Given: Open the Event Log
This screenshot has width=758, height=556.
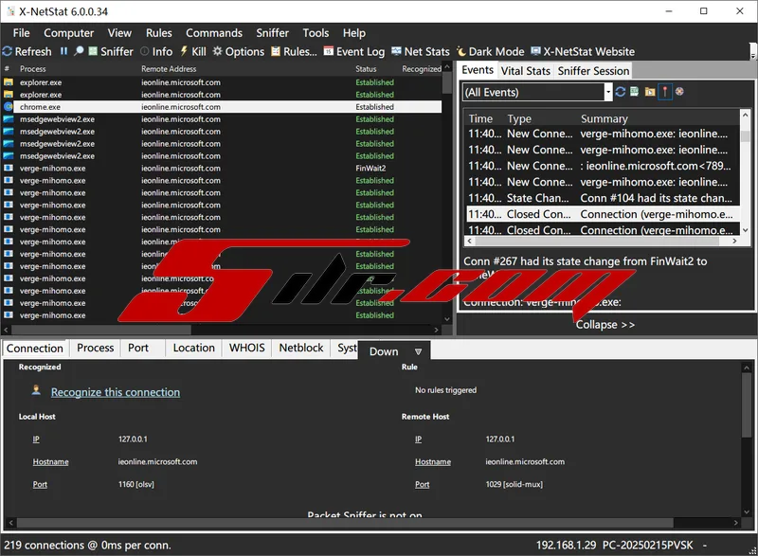Looking at the screenshot, I should (353, 52).
